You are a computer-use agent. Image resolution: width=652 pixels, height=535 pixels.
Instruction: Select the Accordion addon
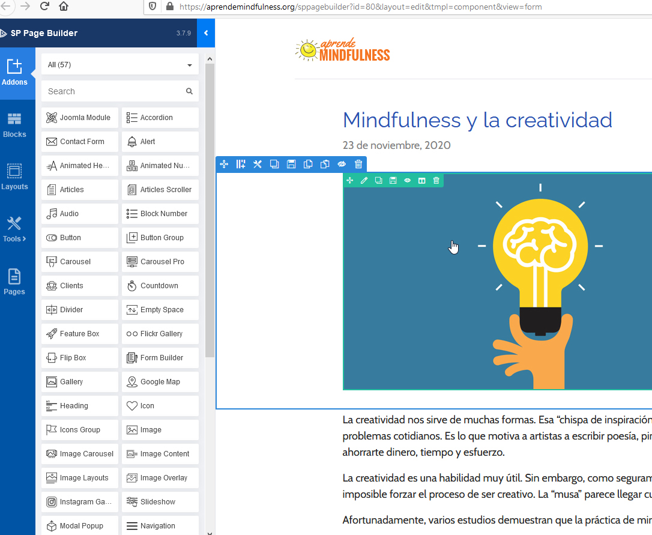pos(160,118)
